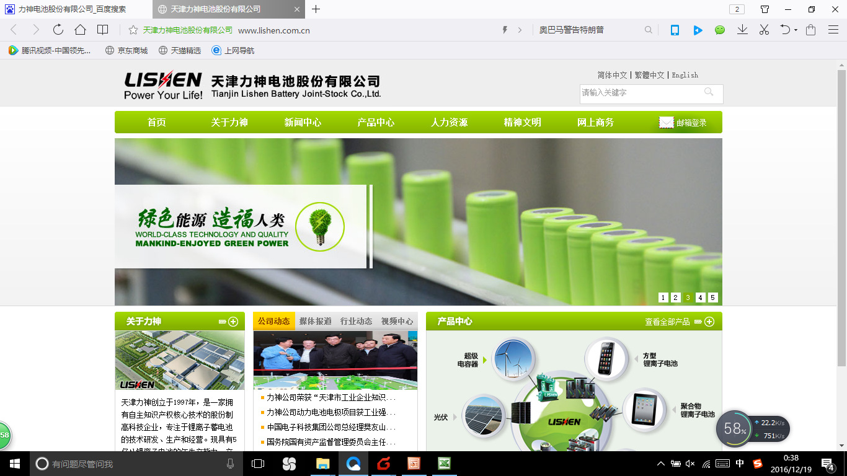Click the 聚合物锂离子电池 tablet product image
Screen dimensions: 847x476
pos(644,409)
